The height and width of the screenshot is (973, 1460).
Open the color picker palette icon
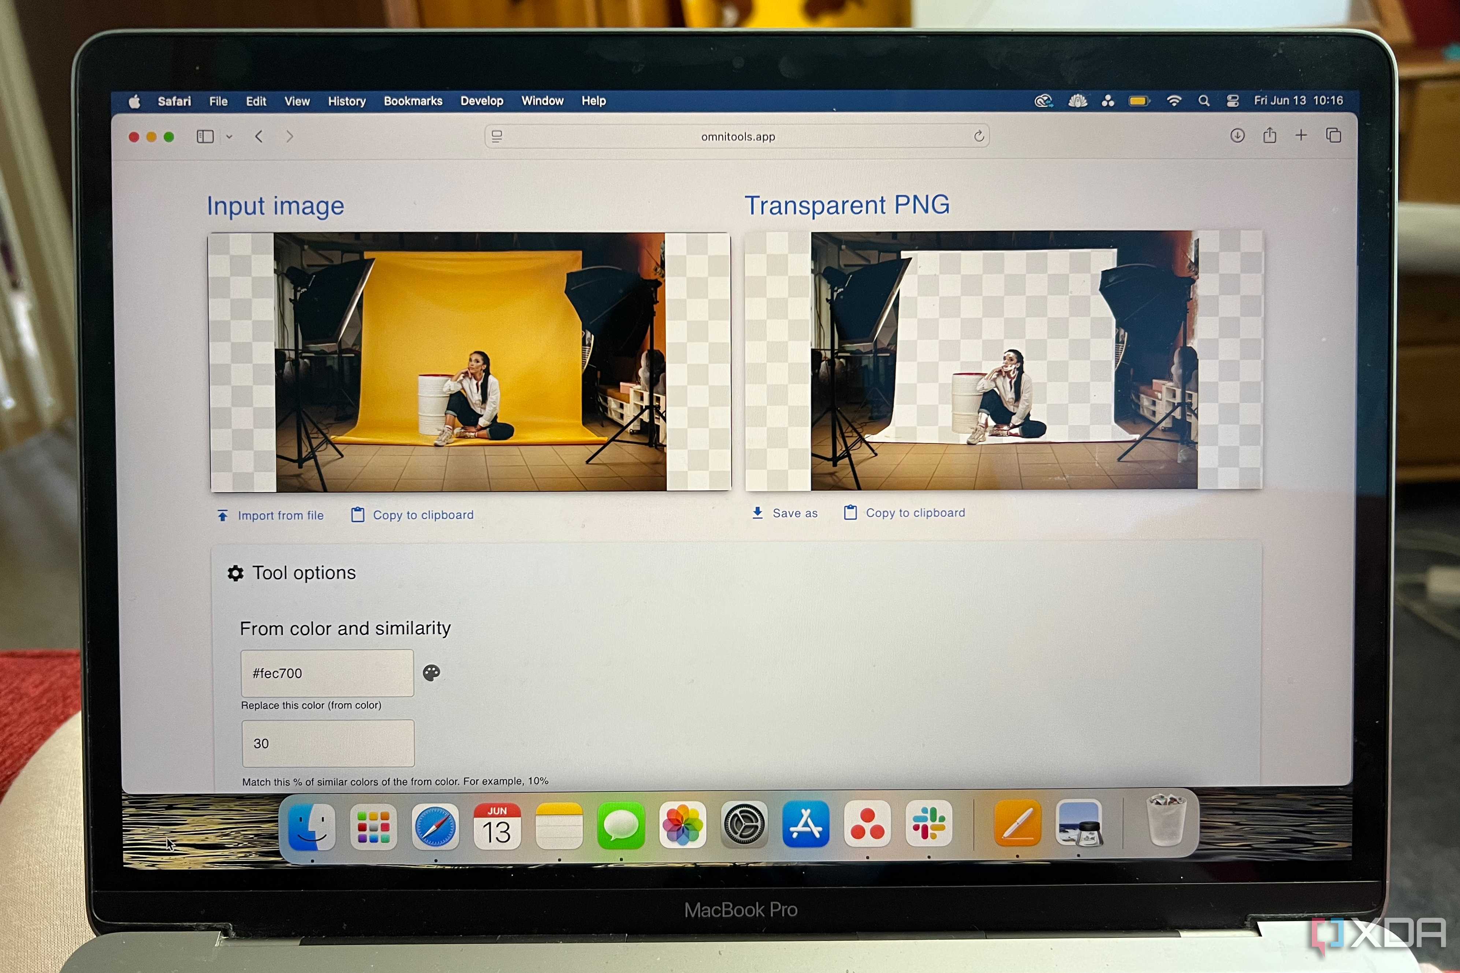tap(431, 673)
